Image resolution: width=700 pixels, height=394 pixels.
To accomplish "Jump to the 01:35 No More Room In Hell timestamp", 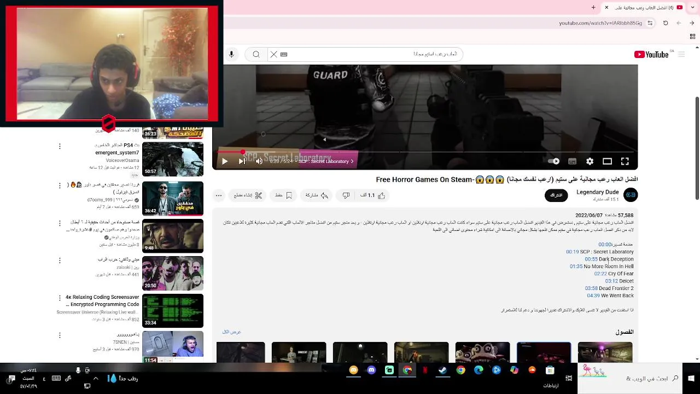I will [x=576, y=266].
